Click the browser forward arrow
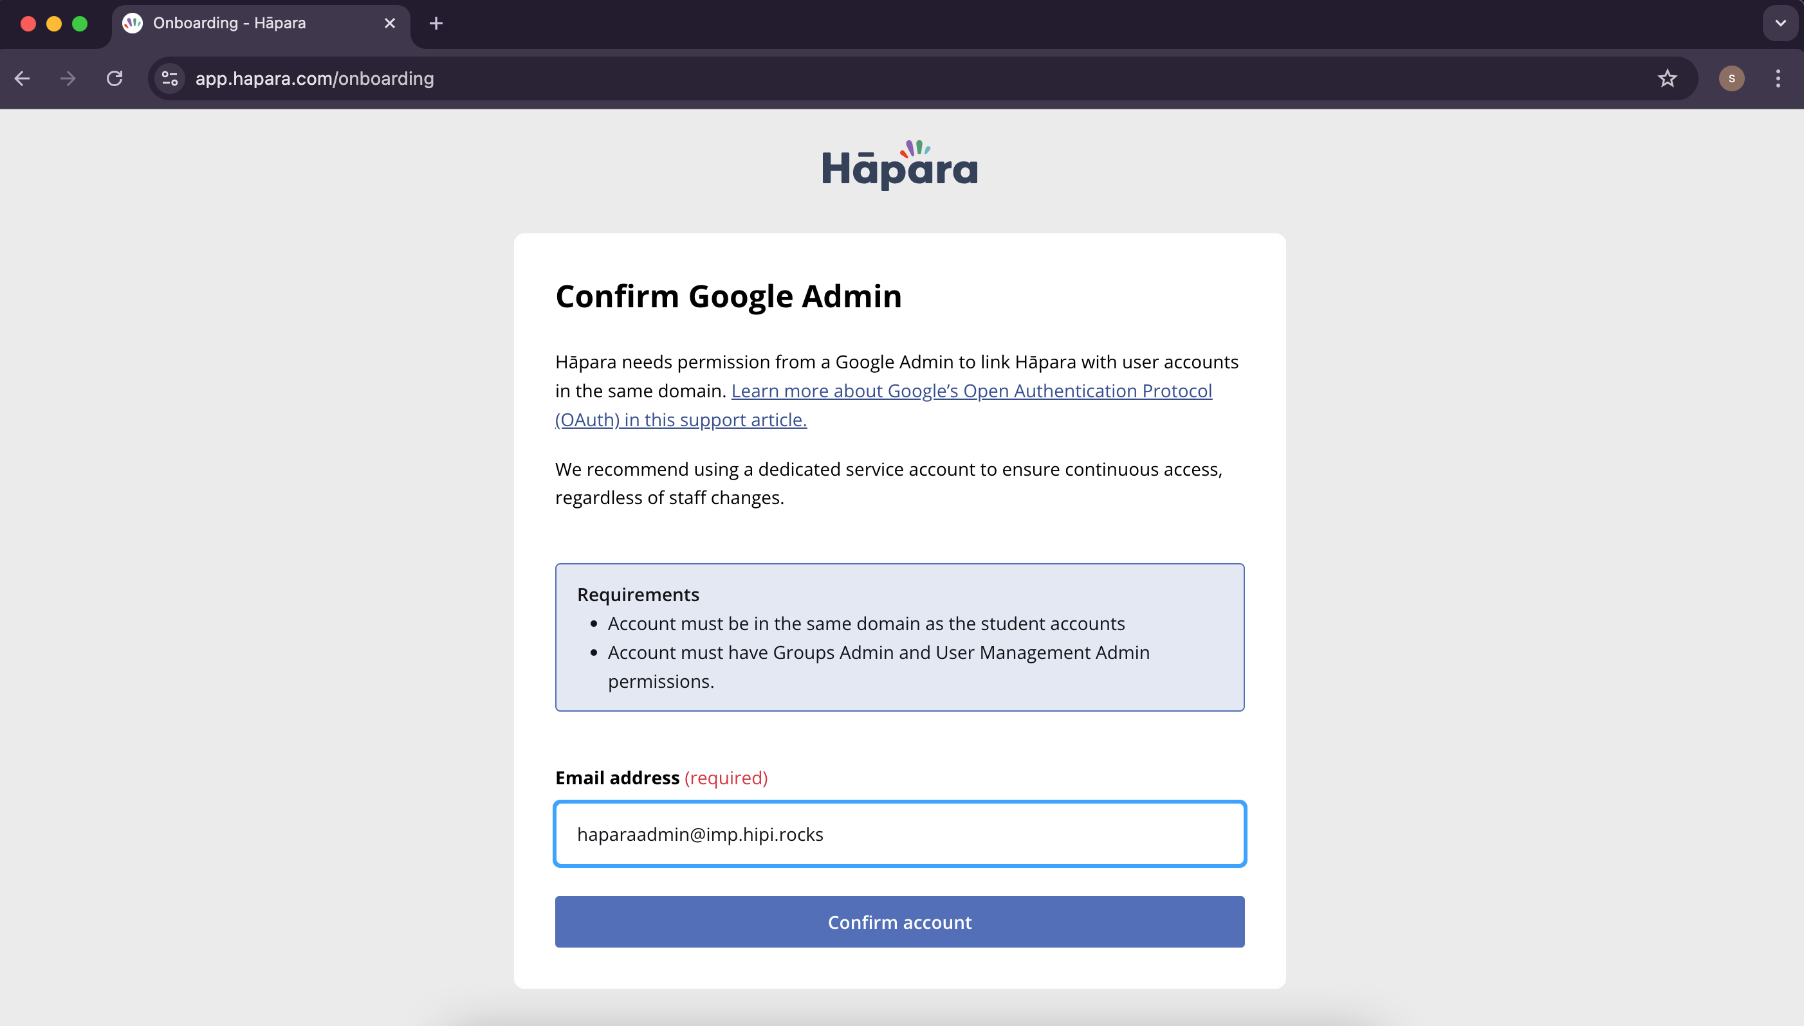Image resolution: width=1804 pixels, height=1026 pixels. tap(68, 78)
